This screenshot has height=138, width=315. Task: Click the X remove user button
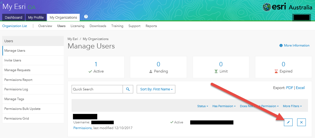point(301,122)
